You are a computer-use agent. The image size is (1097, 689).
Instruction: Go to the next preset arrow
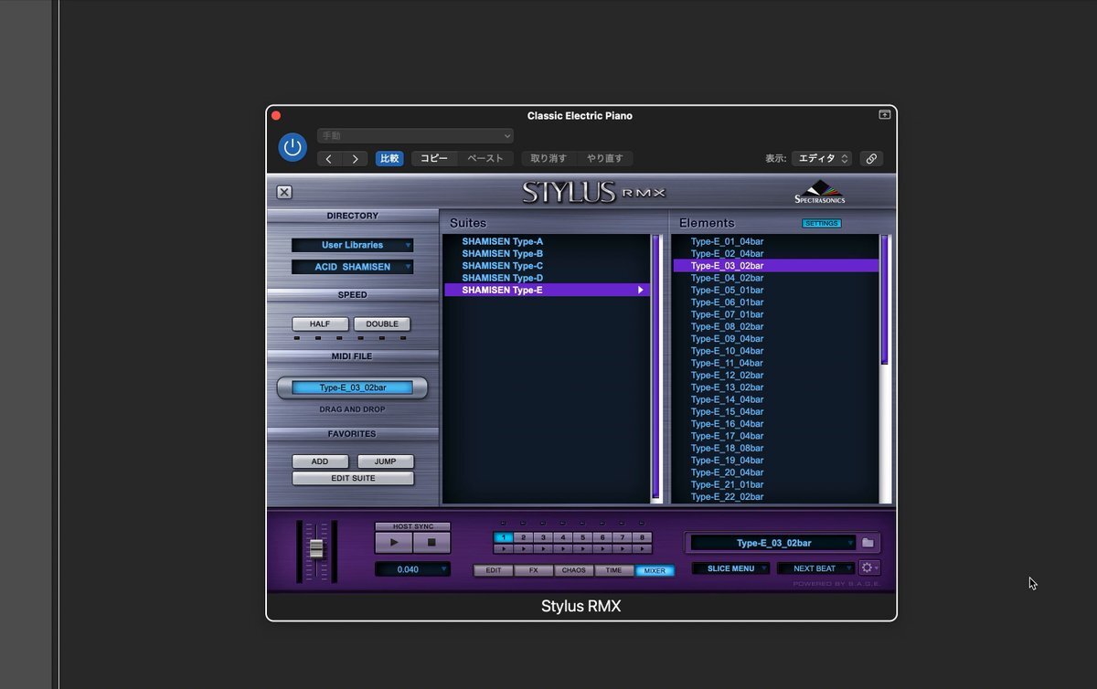(x=355, y=159)
